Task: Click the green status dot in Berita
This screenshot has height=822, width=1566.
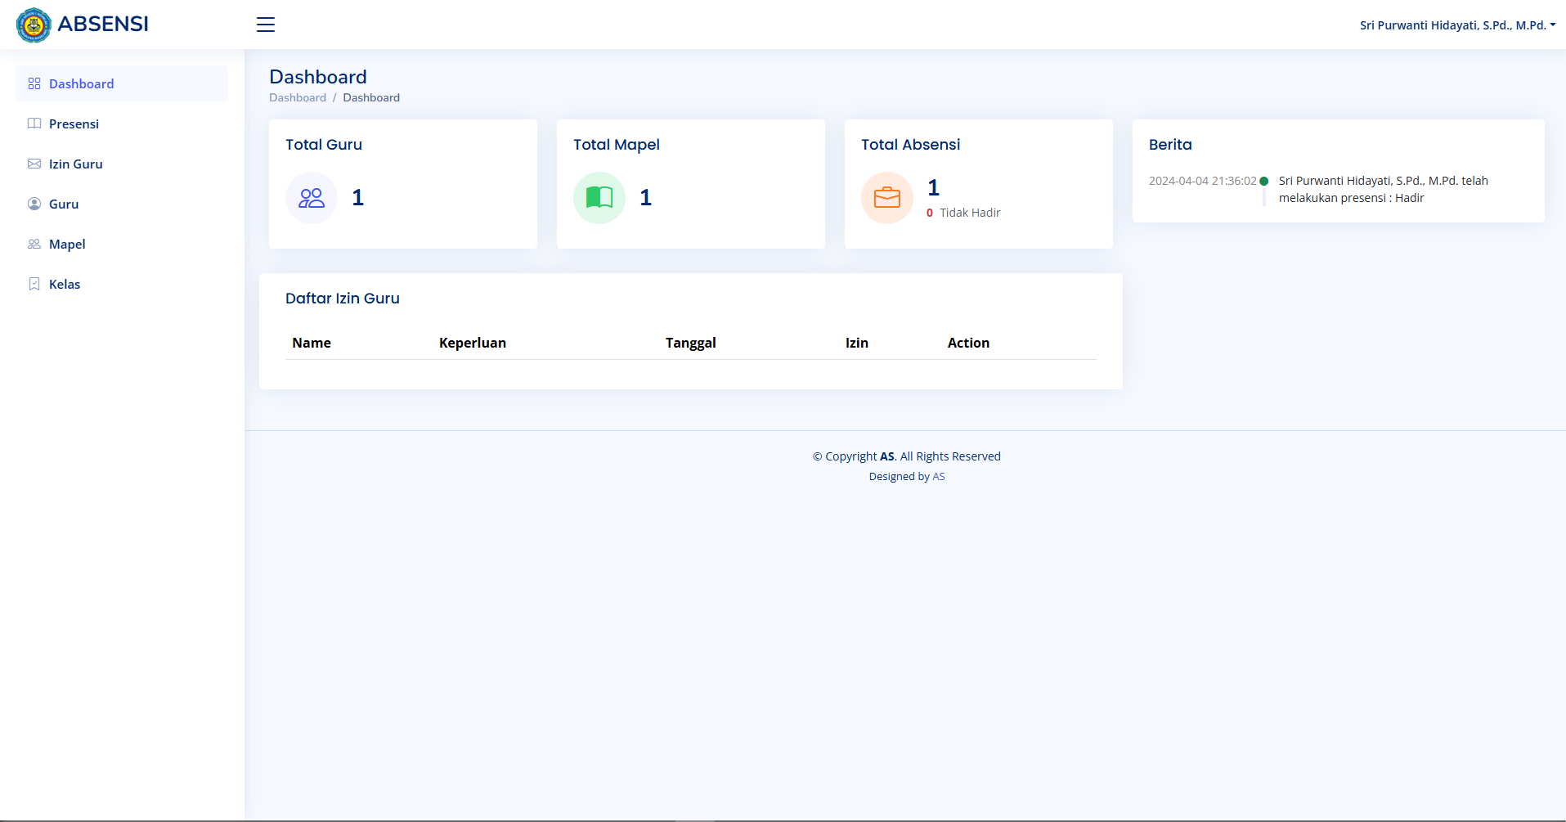Action: (1264, 182)
